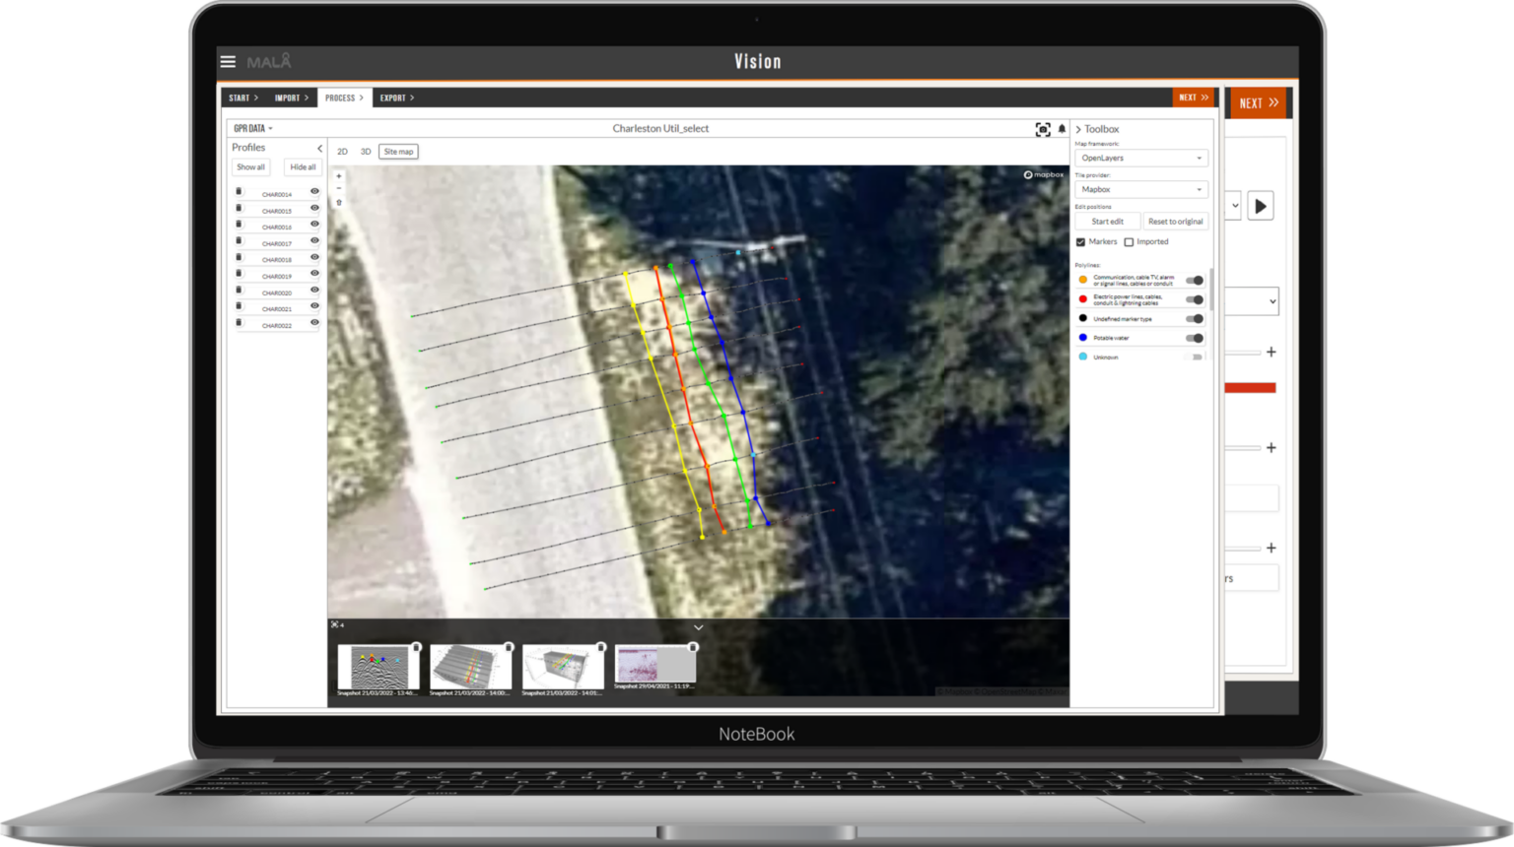The image size is (1514, 847).
Task: Zoom in on the map with the plus icon
Action: click(x=339, y=176)
